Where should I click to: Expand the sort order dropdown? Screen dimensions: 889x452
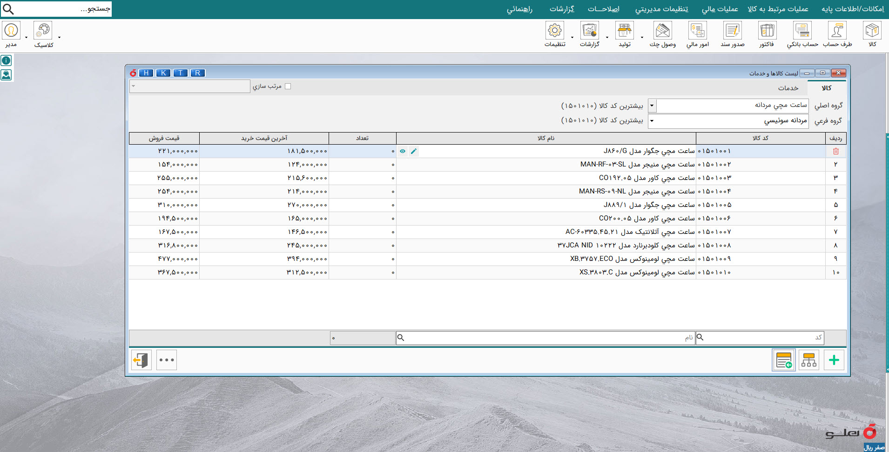[x=134, y=86]
